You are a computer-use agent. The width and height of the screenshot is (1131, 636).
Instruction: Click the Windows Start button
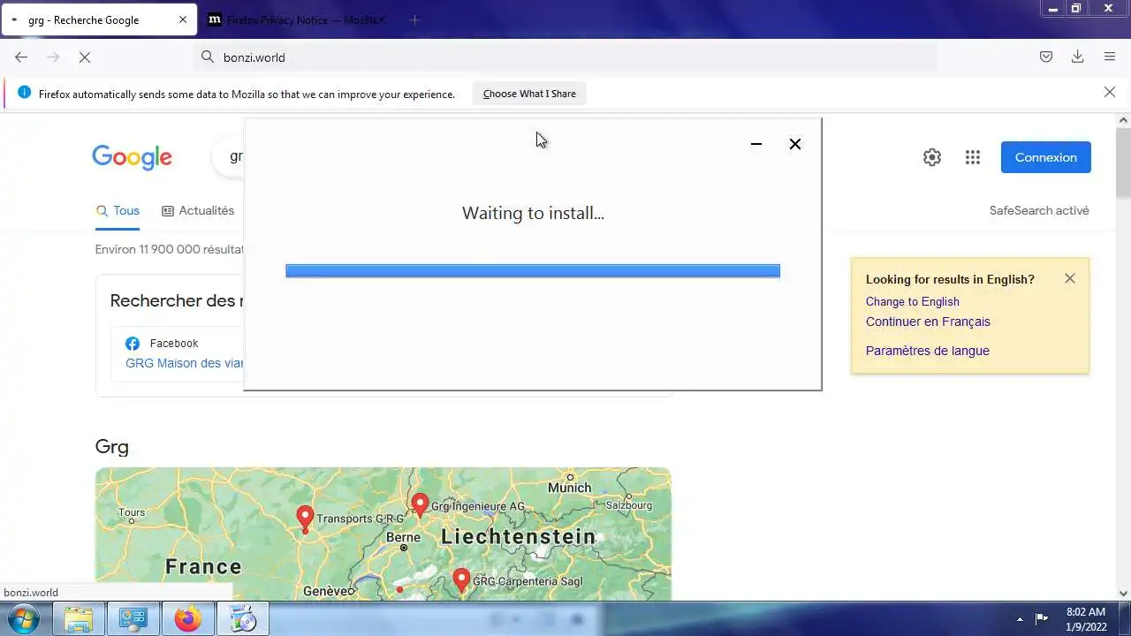point(24,618)
